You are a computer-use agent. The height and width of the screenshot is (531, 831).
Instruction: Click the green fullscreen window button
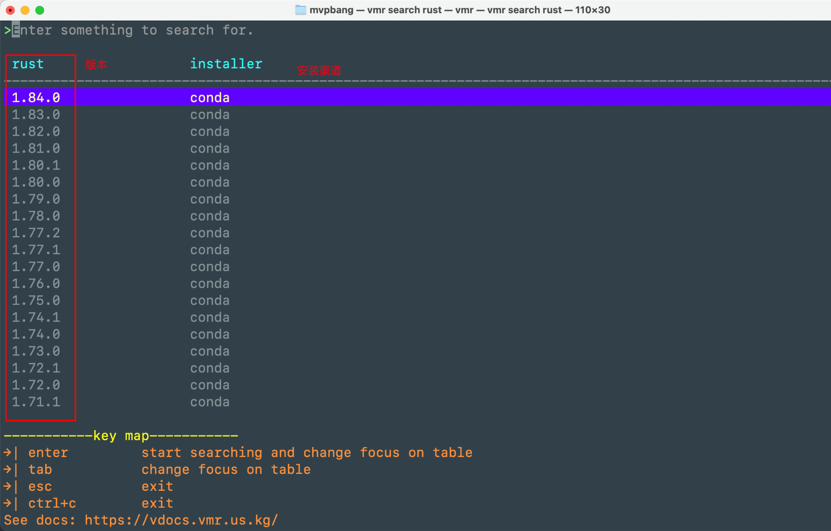coord(40,10)
